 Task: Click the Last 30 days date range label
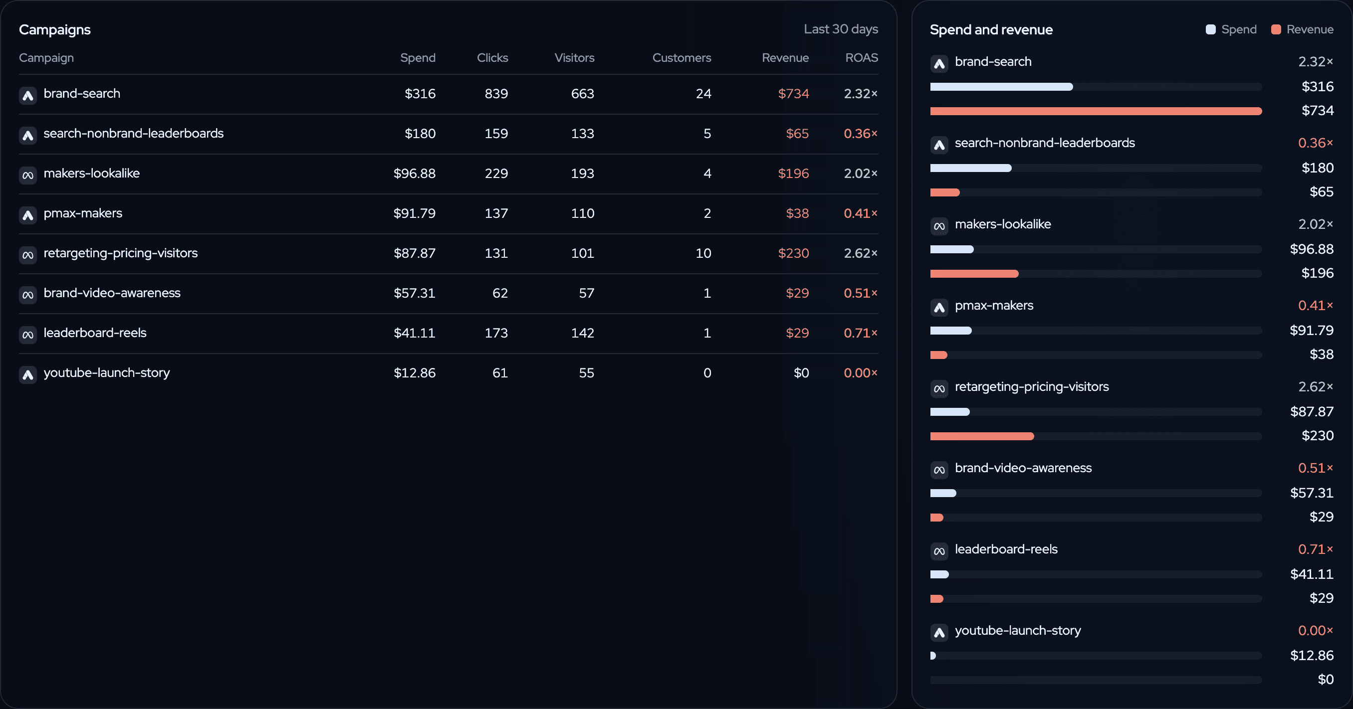point(841,29)
